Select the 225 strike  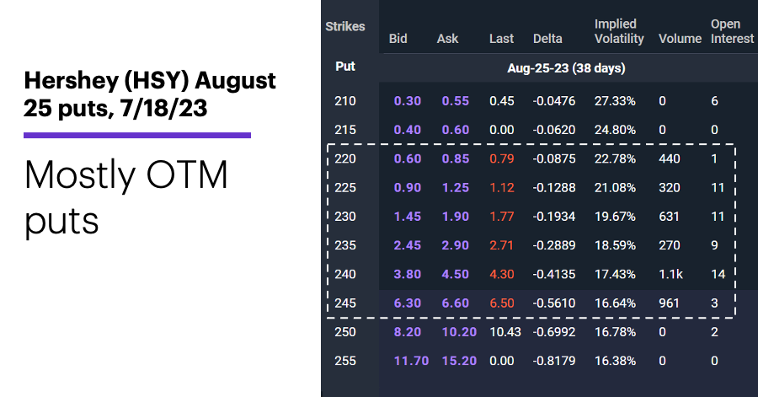pyautogui.click(x=345, y=188)
